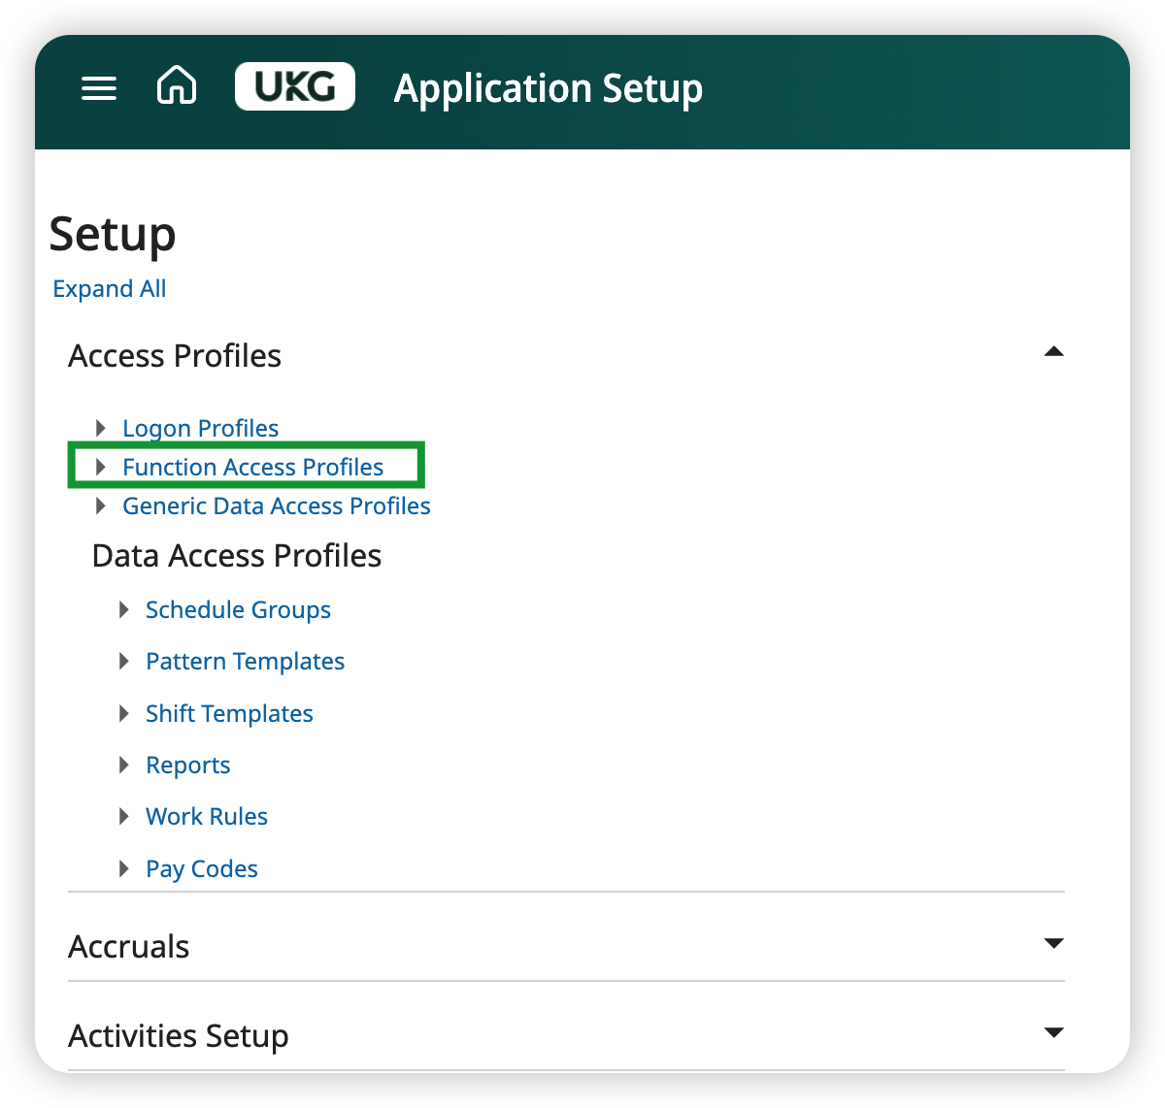Expand the Activities Setup section arrow
This screenshot has height=1108, width=1165.
[x=1053, y=1032]
